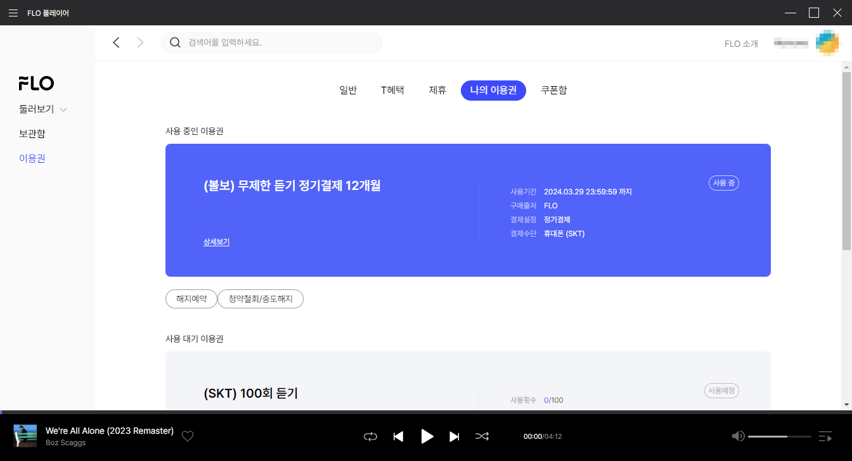Toggle repeat mode
This screenshot has height=461, width=852.
coord(370,436)
